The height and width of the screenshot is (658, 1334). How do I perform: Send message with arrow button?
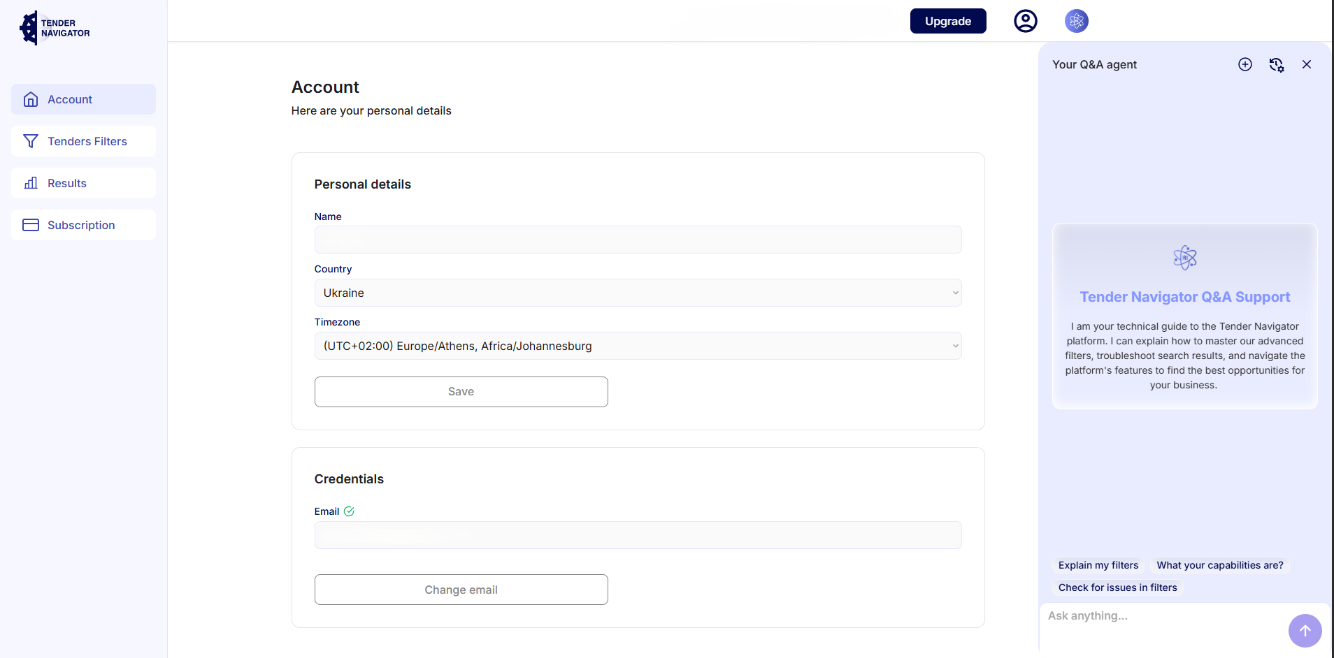click(x=1305, y=631)
